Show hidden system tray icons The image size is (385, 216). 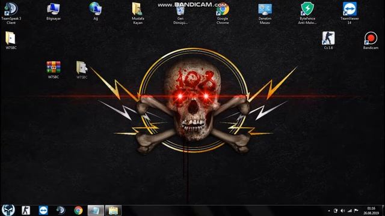pos(329,211)
